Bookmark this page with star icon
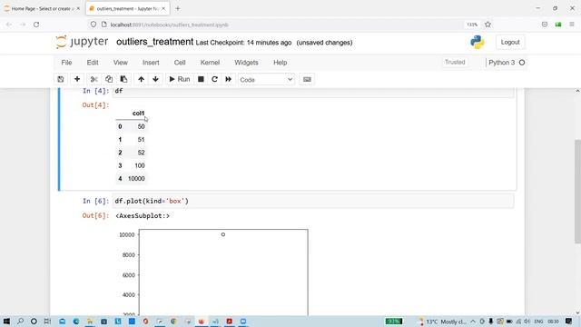The width and height of the screenshot is (581, 327). [x=488, y=25]
